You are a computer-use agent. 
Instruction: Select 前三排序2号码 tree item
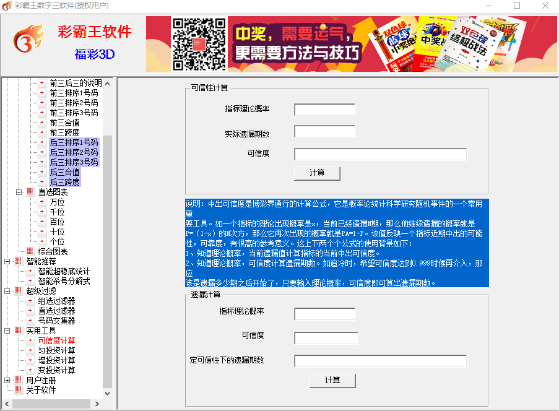tap(74, 103)
